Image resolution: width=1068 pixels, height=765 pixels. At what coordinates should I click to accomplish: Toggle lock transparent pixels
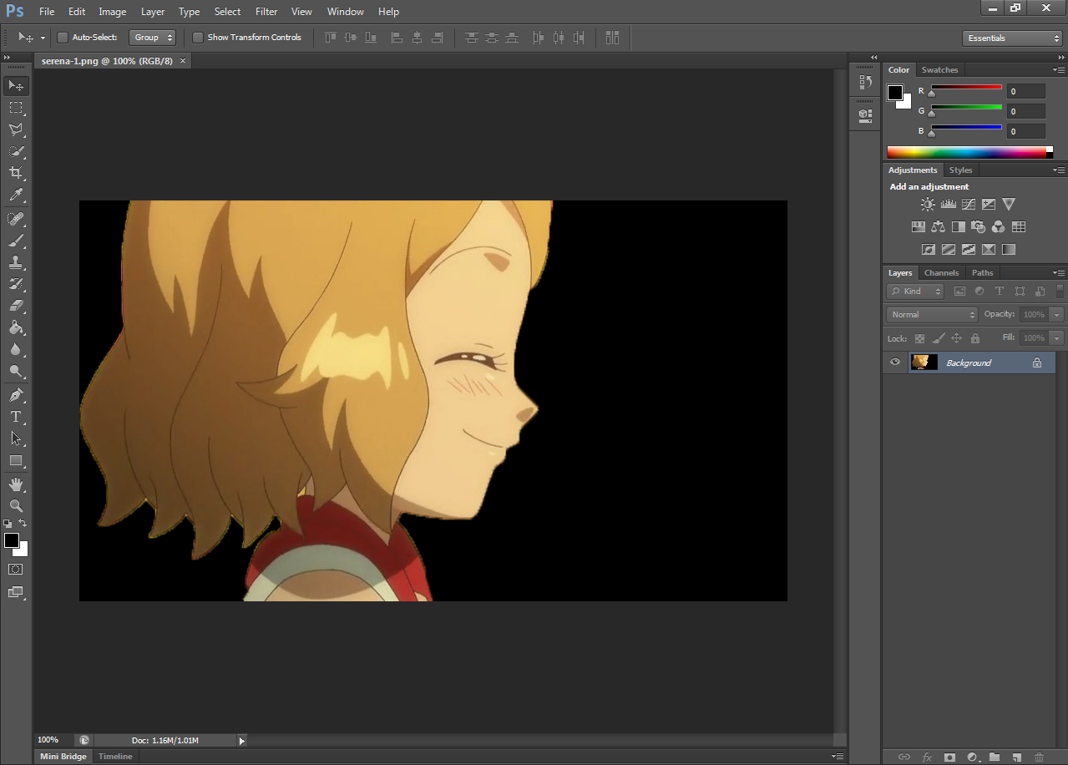click(x=919, y=338)
